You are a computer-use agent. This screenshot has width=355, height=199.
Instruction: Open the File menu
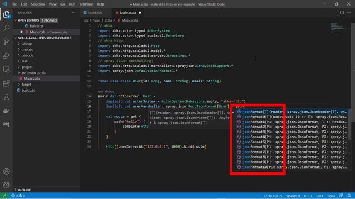coord(14,4)
